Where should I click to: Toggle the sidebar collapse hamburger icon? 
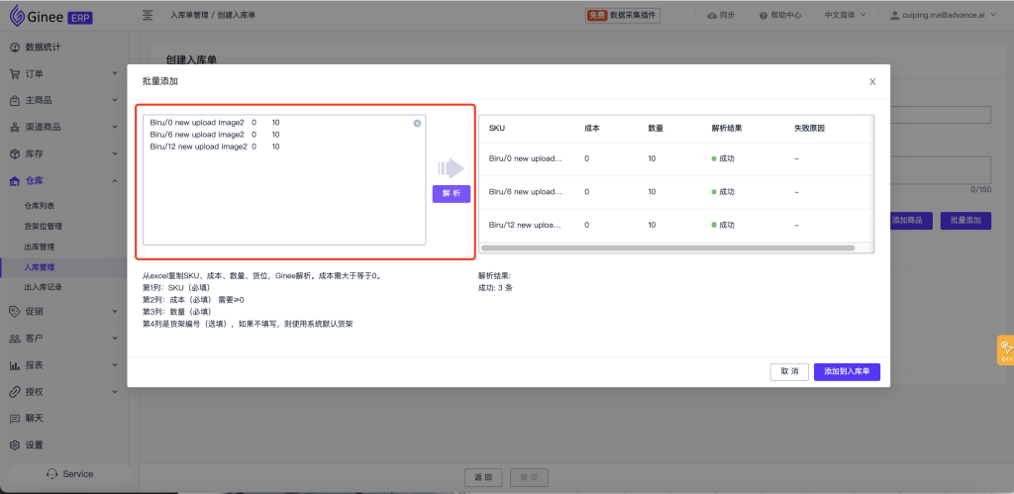148,15
